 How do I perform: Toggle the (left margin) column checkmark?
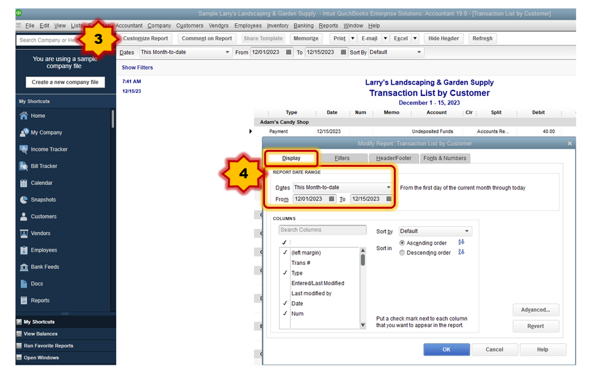coord(285,253)
